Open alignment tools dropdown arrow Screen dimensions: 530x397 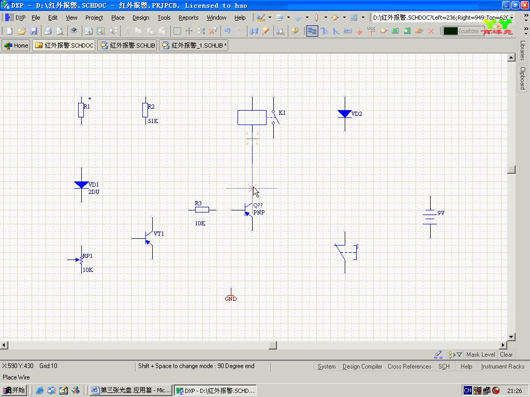tap(288, 18)
